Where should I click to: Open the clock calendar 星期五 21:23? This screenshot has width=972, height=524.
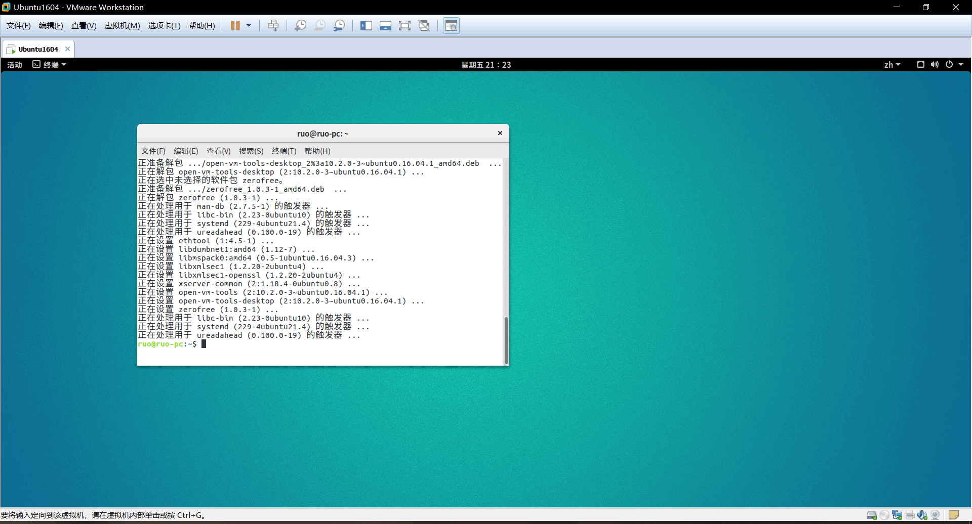[x=486, y=65]
